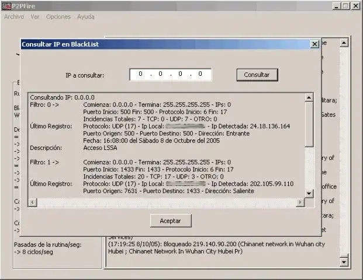The height and width of the screenshot is (280, 363).
Task: Click the results horizontal scroll right arrow
Action: coord(300,202)
